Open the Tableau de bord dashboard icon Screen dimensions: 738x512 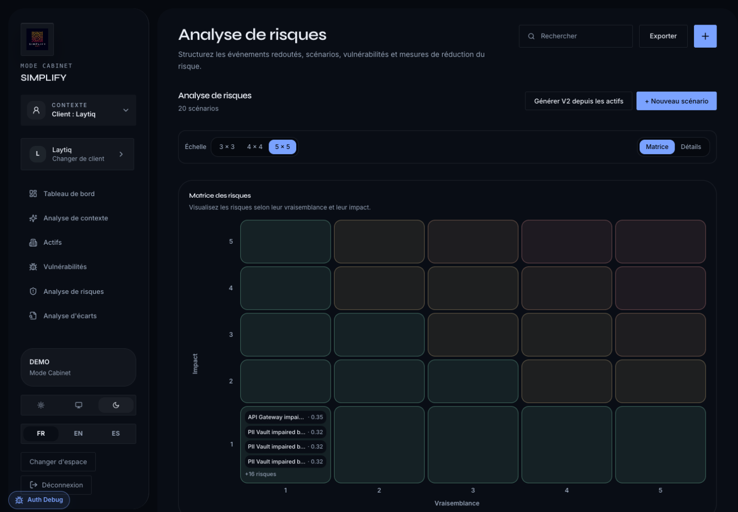tap(33, 194)
